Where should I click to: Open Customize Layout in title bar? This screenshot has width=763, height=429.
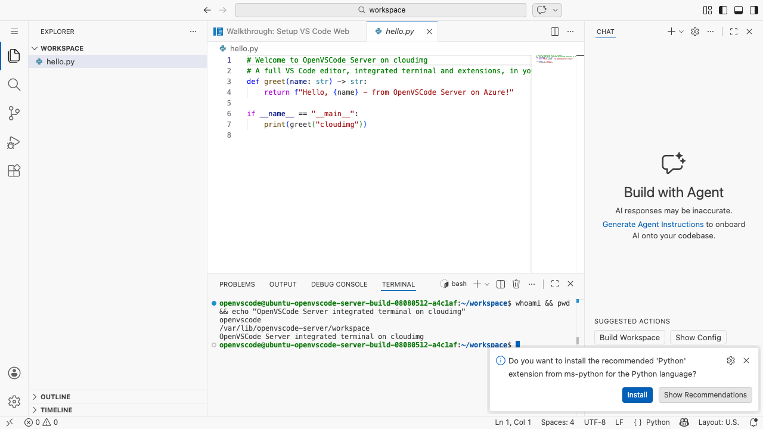[708, 10]
